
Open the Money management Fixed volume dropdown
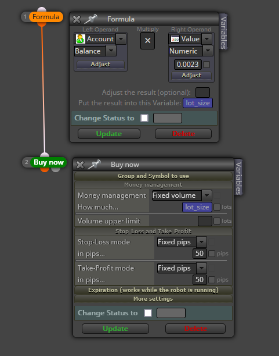[x=206, y=195]
